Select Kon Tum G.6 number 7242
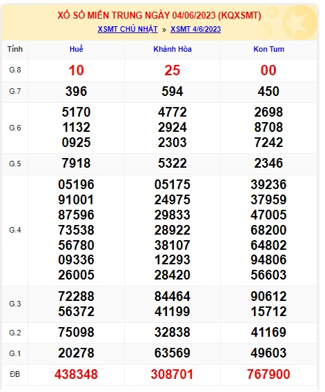This screenshot has height=392, width=325. [x=268, y=142]
